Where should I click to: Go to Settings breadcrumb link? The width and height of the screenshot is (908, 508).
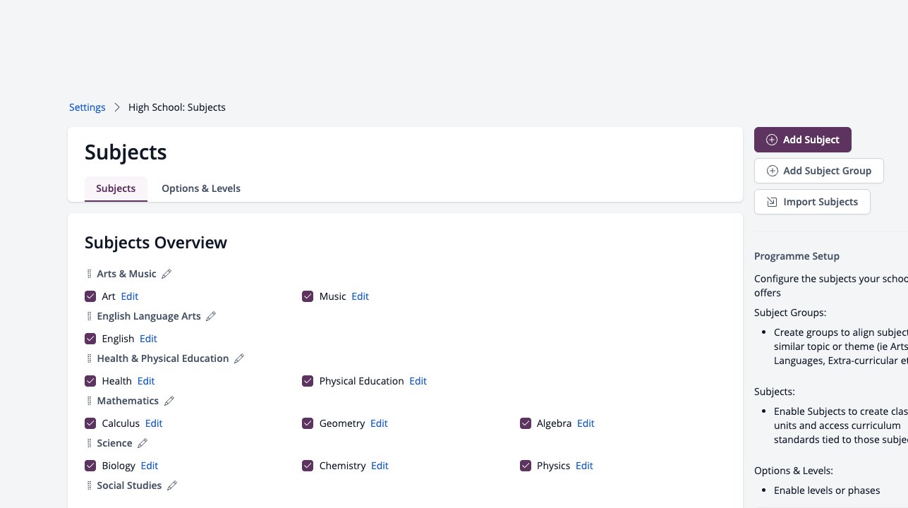pos(87,107)
